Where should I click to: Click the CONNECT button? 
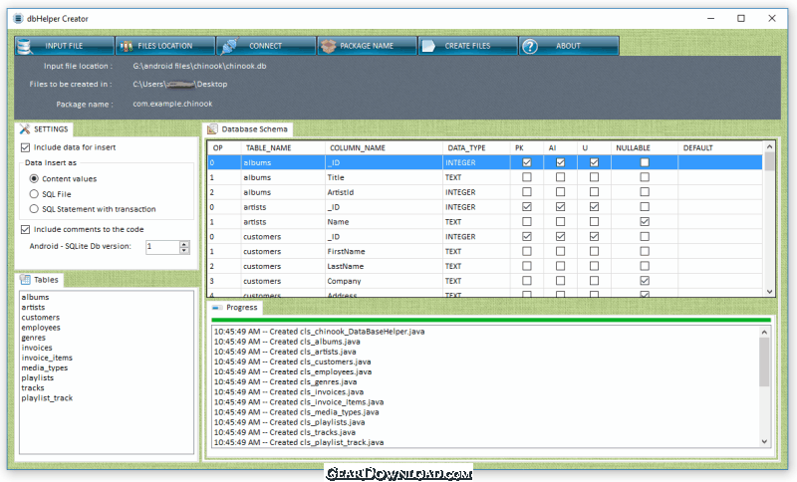point(266,46)
